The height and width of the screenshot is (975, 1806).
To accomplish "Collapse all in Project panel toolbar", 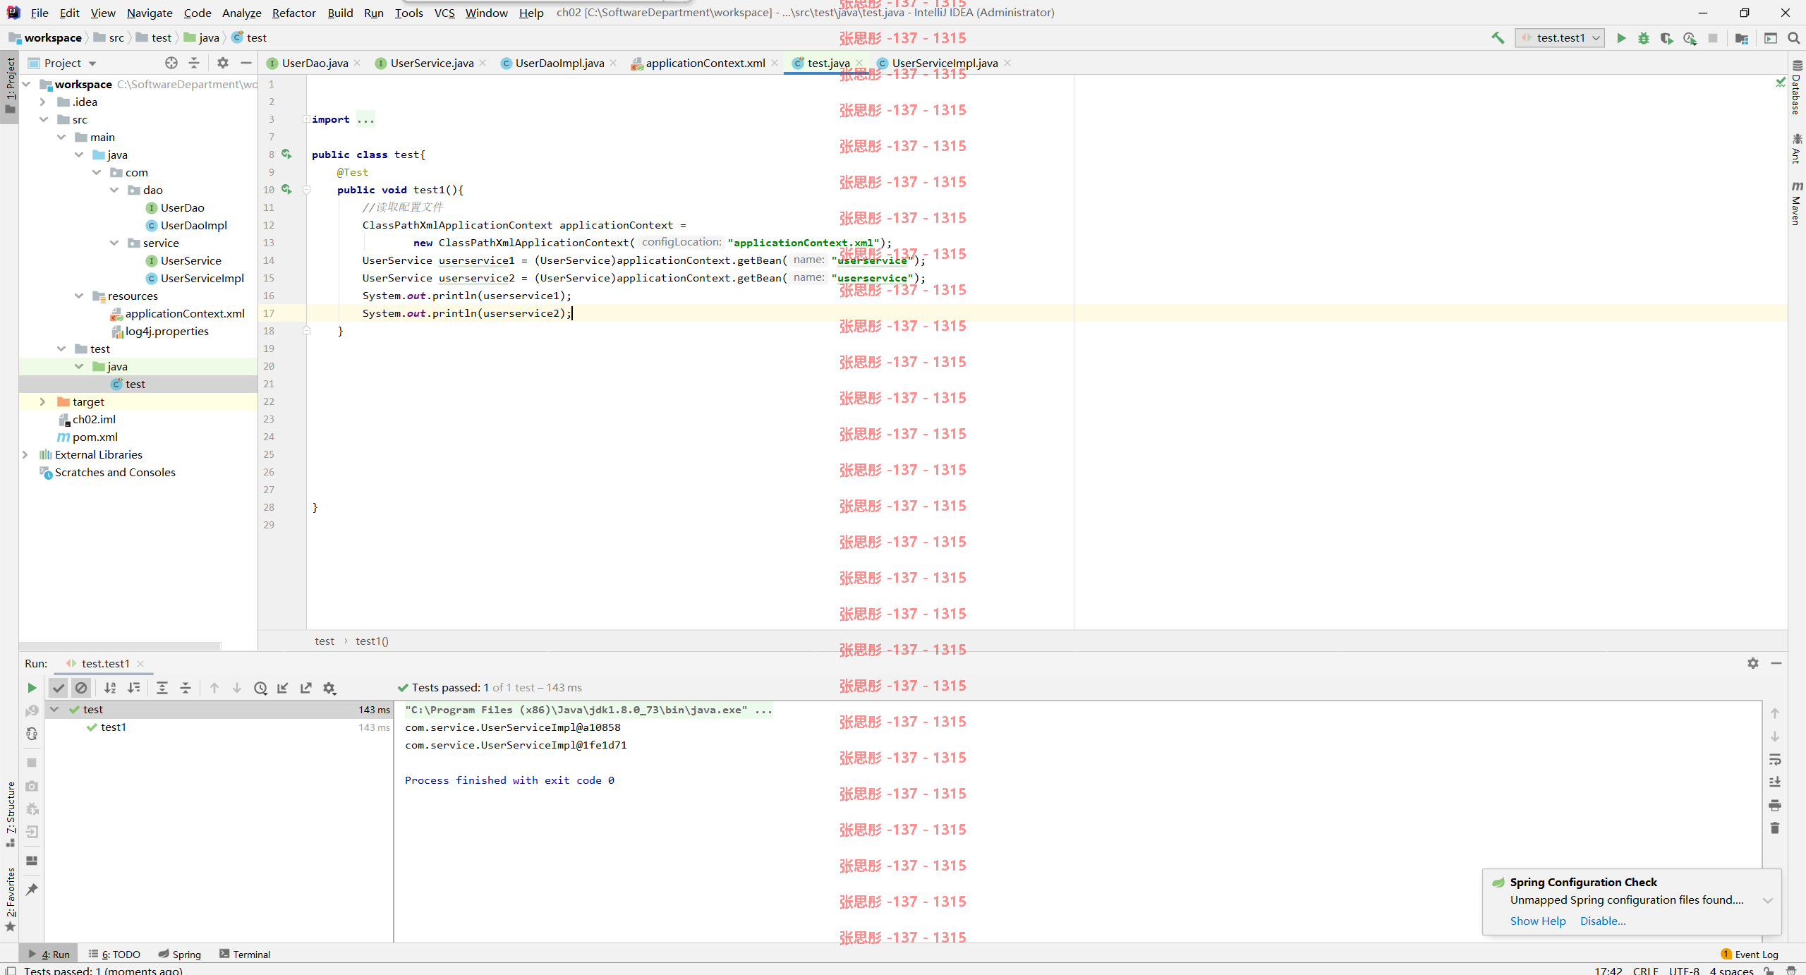I will pos(194,63).
